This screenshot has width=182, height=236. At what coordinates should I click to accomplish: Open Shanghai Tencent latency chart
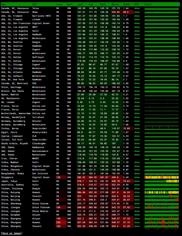coord(162,226)
